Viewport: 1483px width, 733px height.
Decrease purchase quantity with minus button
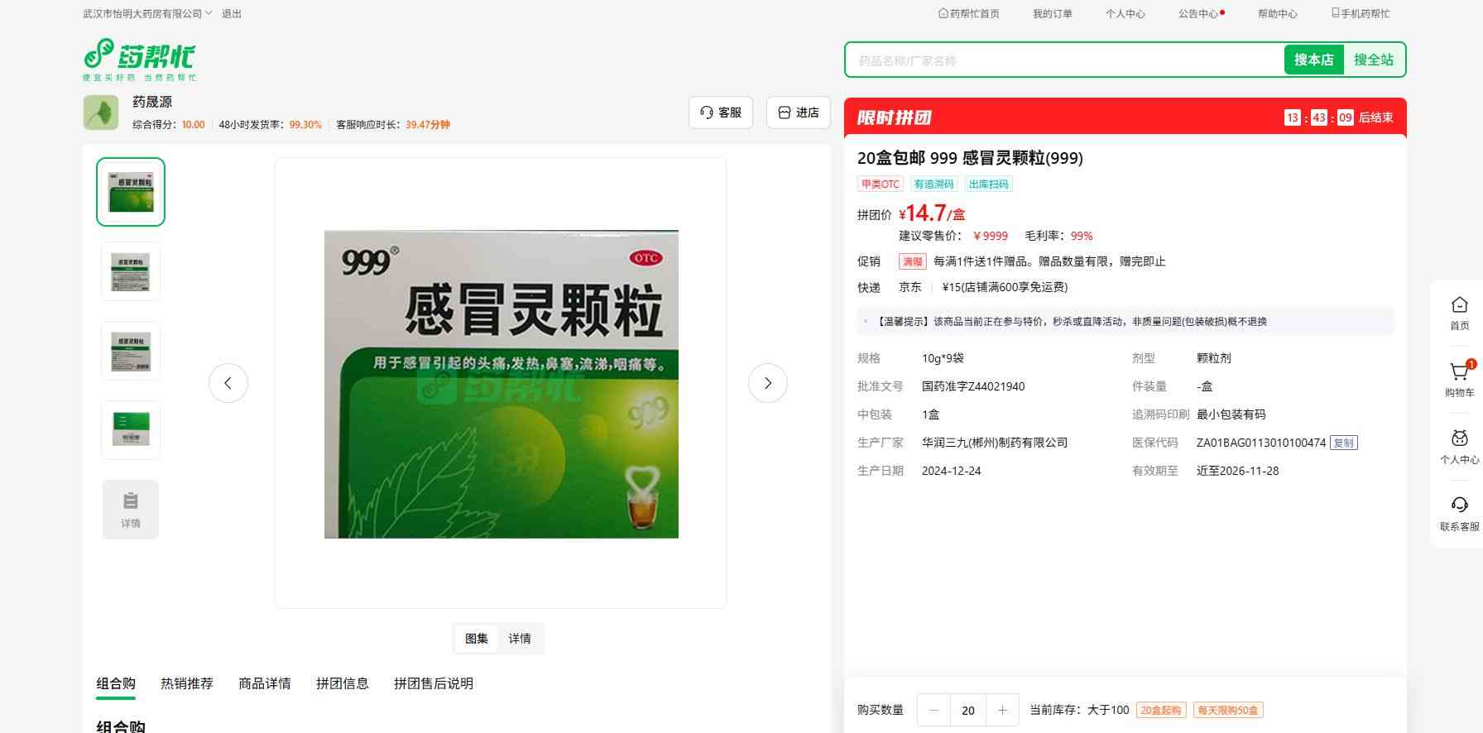point(934,710)
